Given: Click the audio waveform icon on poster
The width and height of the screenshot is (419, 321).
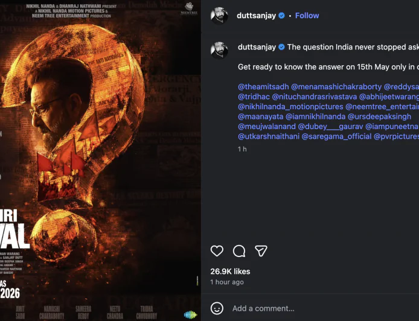Looking at the screenshot, I should click(191, 315).
